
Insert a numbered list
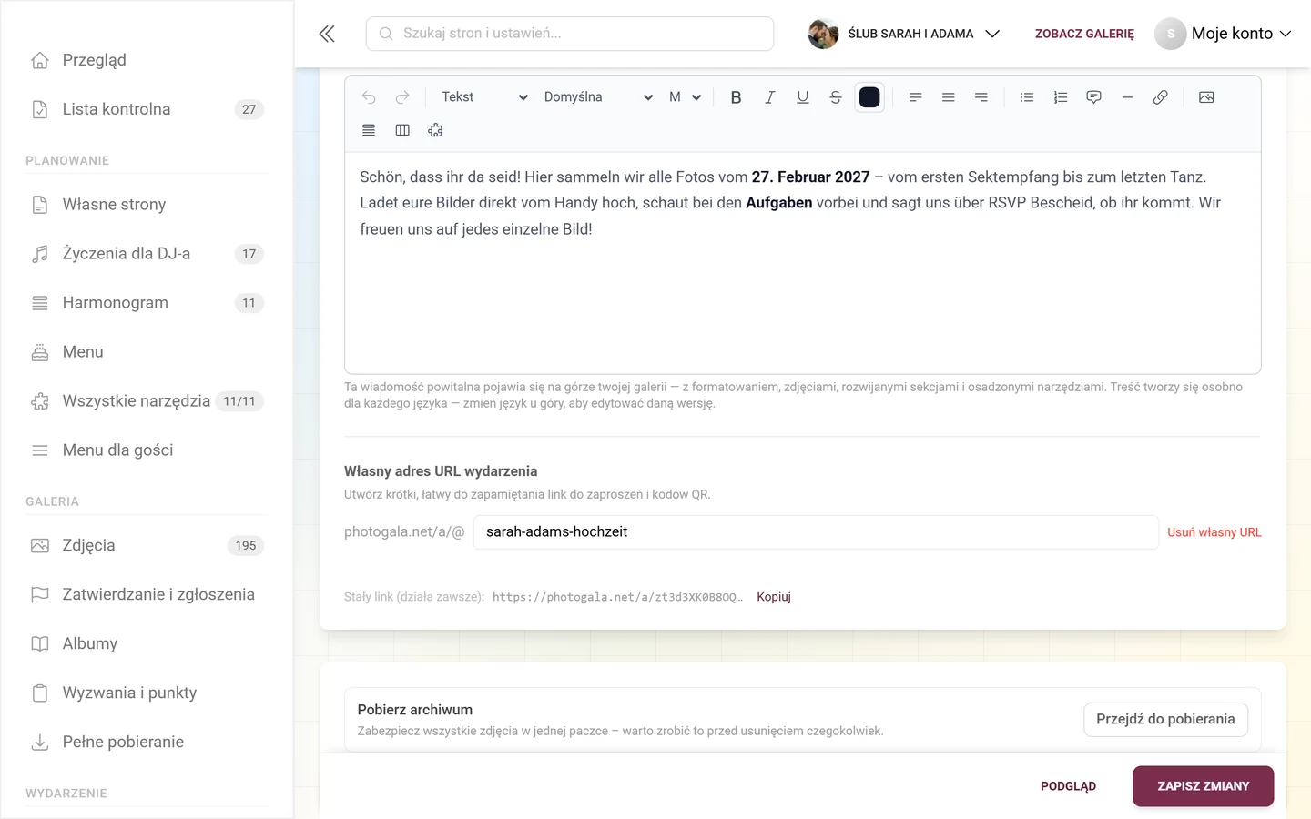tap(1061, 97)
